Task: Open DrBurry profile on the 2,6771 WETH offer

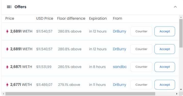Action: tap(120, 85)
